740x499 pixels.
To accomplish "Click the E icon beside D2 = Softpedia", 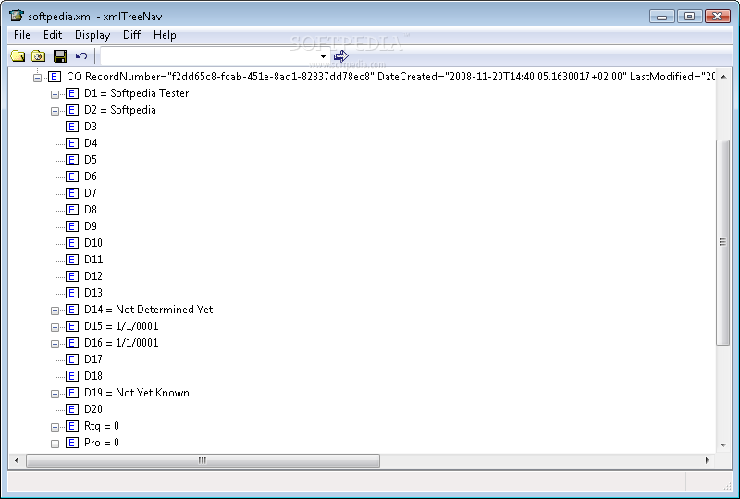I will 72,110.
